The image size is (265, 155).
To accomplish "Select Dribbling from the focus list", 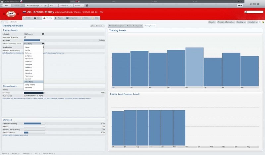I will (x=29, y=67).
